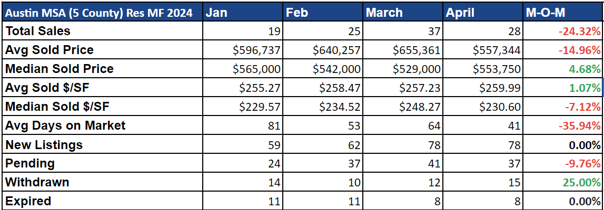Click the Pending row label
The image size is (604, 210).
30,163
